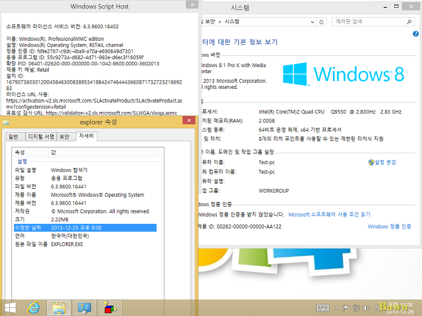Open Microsoft 소프트웨어 사용 조건 읽기 link
Image resolution: width=422 pixels, height=316 pixels.
[x=330, y=215]
